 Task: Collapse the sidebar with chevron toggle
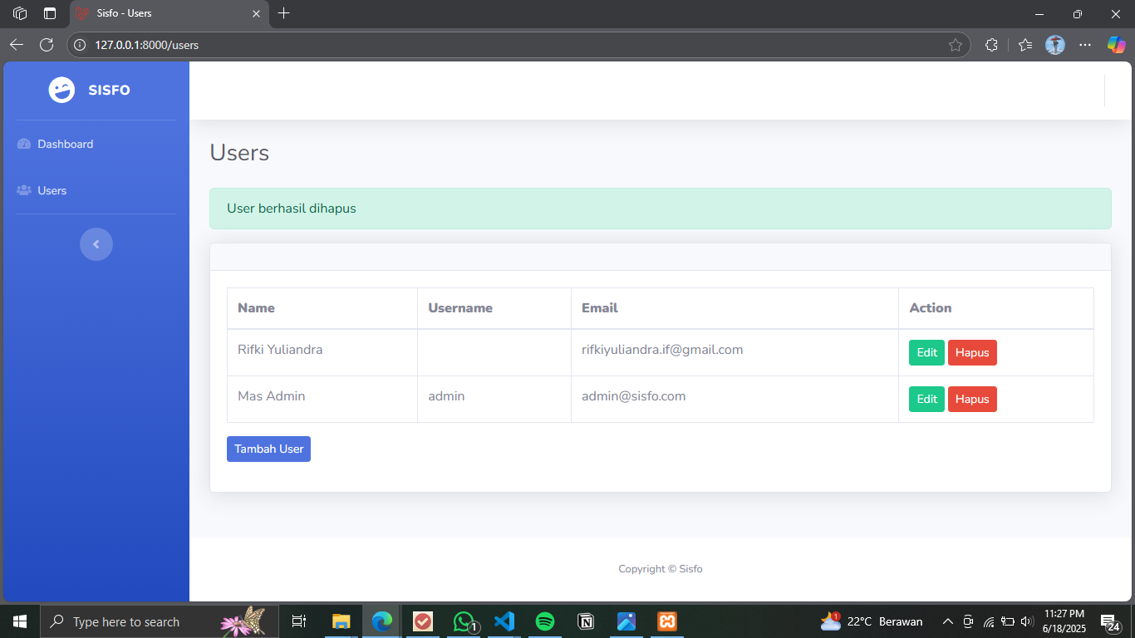click(x=96, y=244)
